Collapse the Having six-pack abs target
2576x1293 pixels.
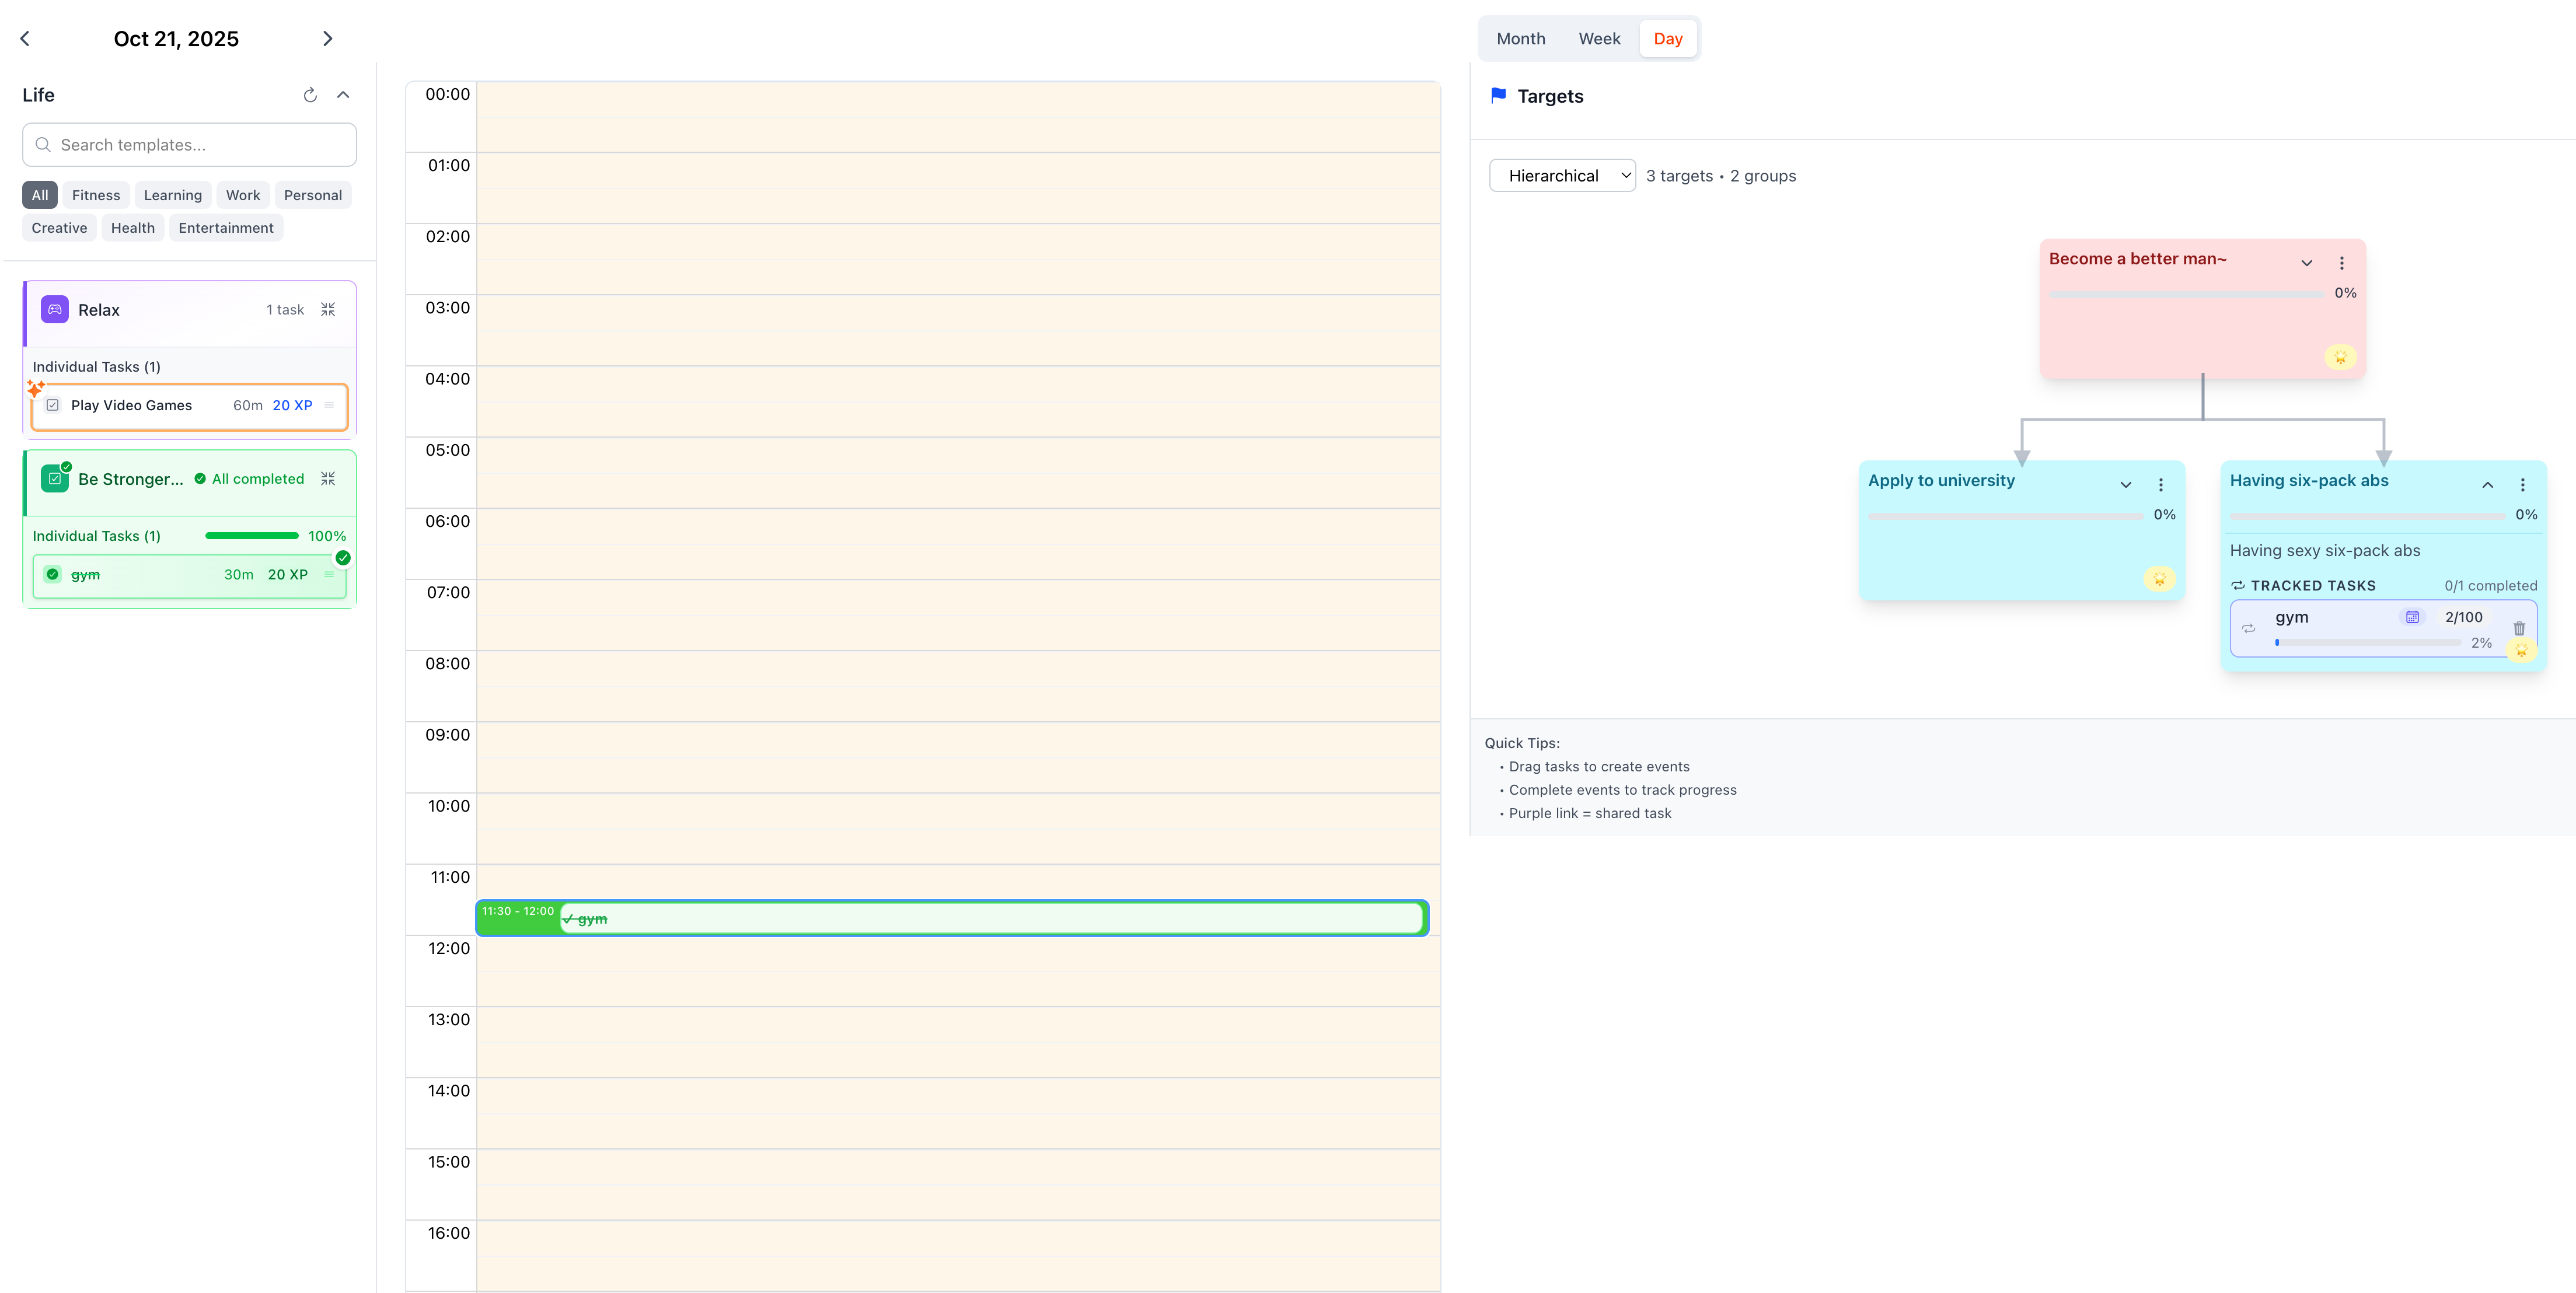click(2487, 485)
